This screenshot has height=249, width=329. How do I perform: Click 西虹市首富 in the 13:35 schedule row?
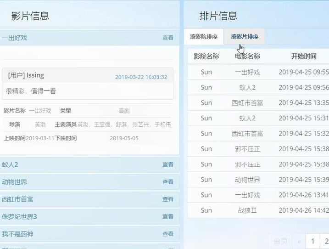pyautogui.click(x=247, y=103)
